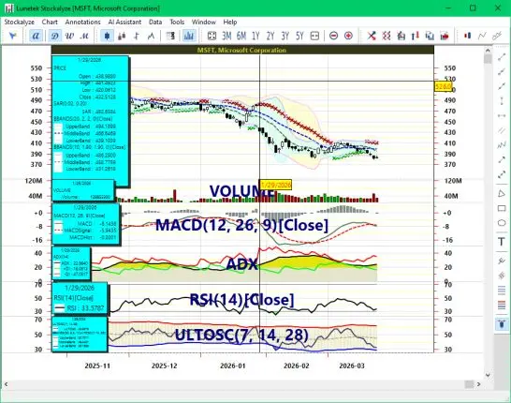Click the red arrow export chart icon

[x=445, y=36]
